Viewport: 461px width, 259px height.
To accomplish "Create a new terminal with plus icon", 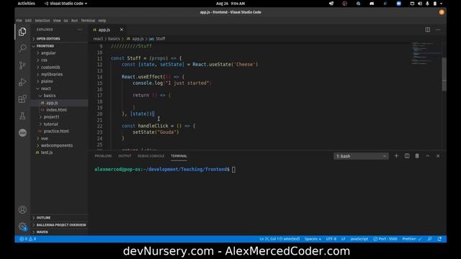I will (x=396, y=156).
